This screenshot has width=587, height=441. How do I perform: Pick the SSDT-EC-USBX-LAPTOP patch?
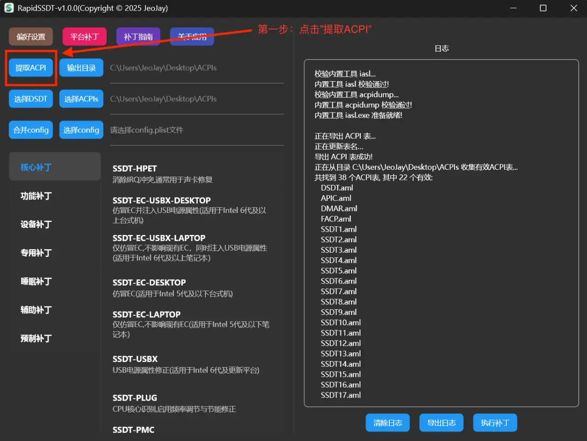coord(159,238)
